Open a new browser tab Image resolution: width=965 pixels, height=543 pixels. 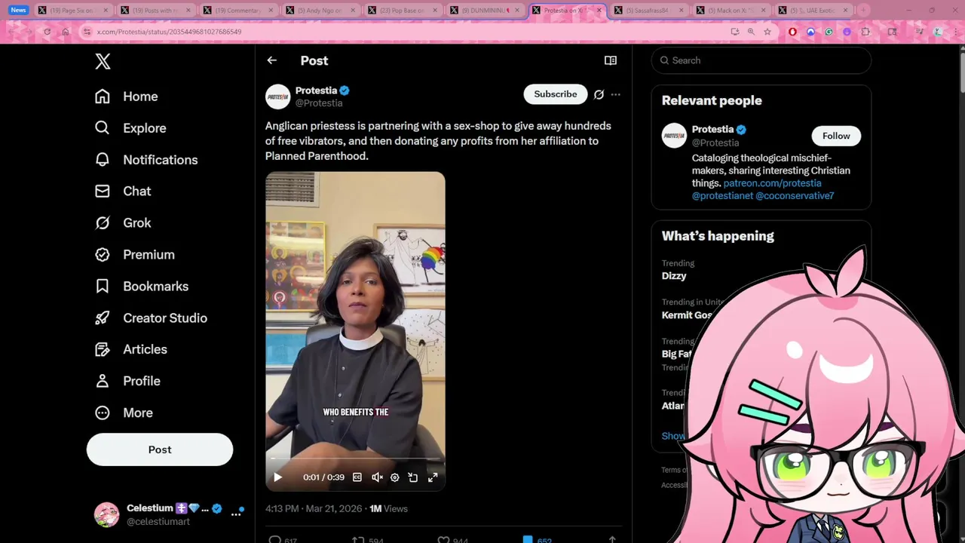click(x=864, y=11)
